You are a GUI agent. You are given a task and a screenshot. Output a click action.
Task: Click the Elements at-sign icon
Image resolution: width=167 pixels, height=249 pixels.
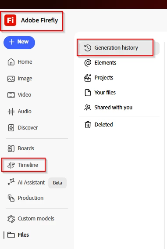point(88,63)
